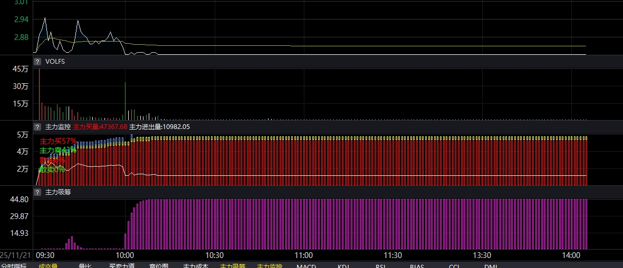
Task: Click the 主力进出量:10982.05 readout
Action: [160, 127]
